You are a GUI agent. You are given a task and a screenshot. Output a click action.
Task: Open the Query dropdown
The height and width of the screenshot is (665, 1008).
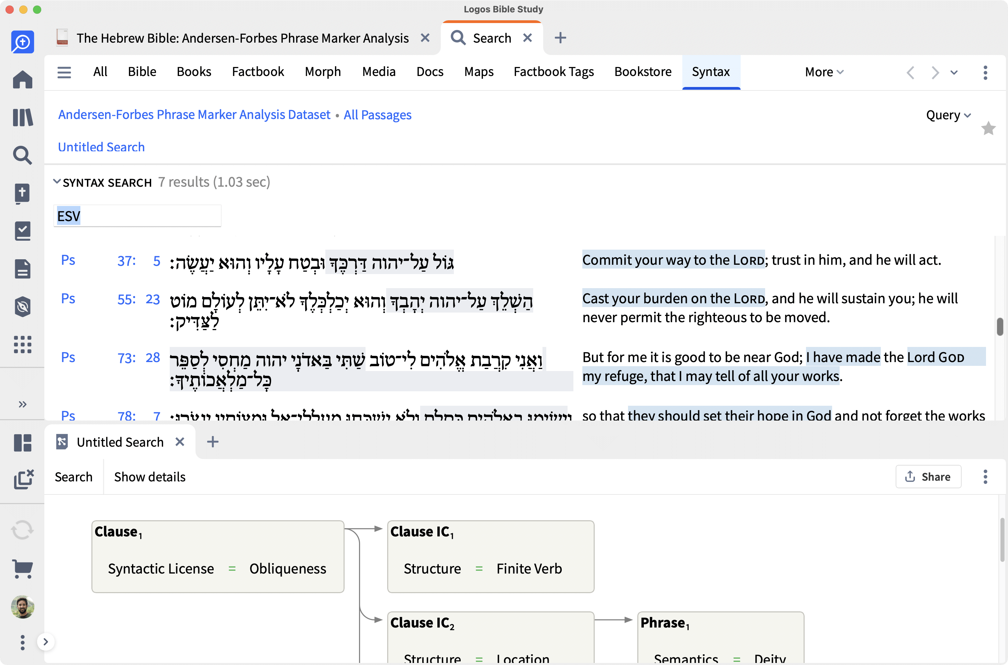point(948,115)
